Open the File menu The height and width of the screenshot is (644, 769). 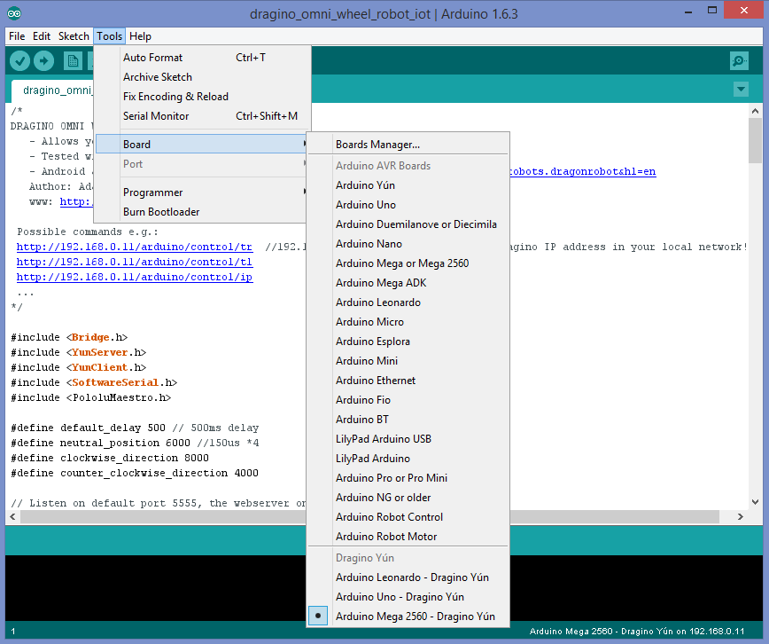(16, 35)
